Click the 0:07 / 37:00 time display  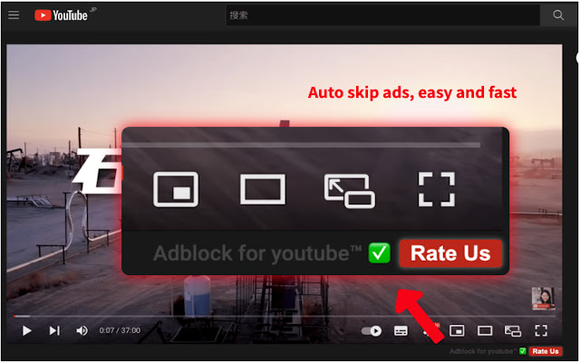point(120,330)
